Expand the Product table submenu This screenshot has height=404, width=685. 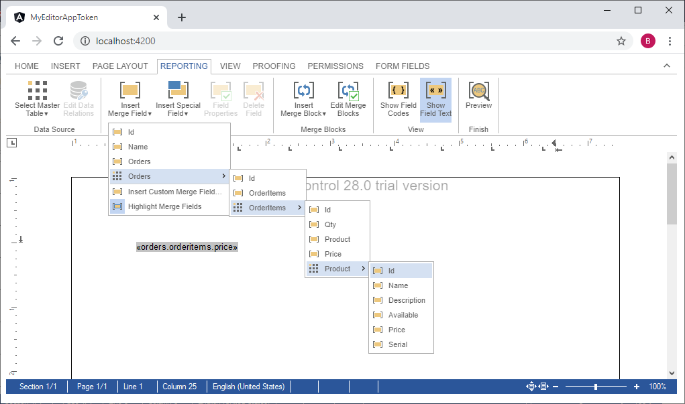tap(337, 269)
